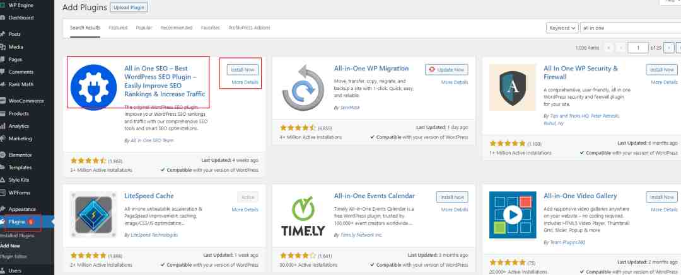681x275 pixels.
Task: Switch to the Recommended tab
Action: 177,28
